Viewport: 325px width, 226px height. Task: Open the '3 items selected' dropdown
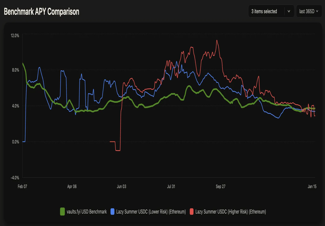[271, 11]
